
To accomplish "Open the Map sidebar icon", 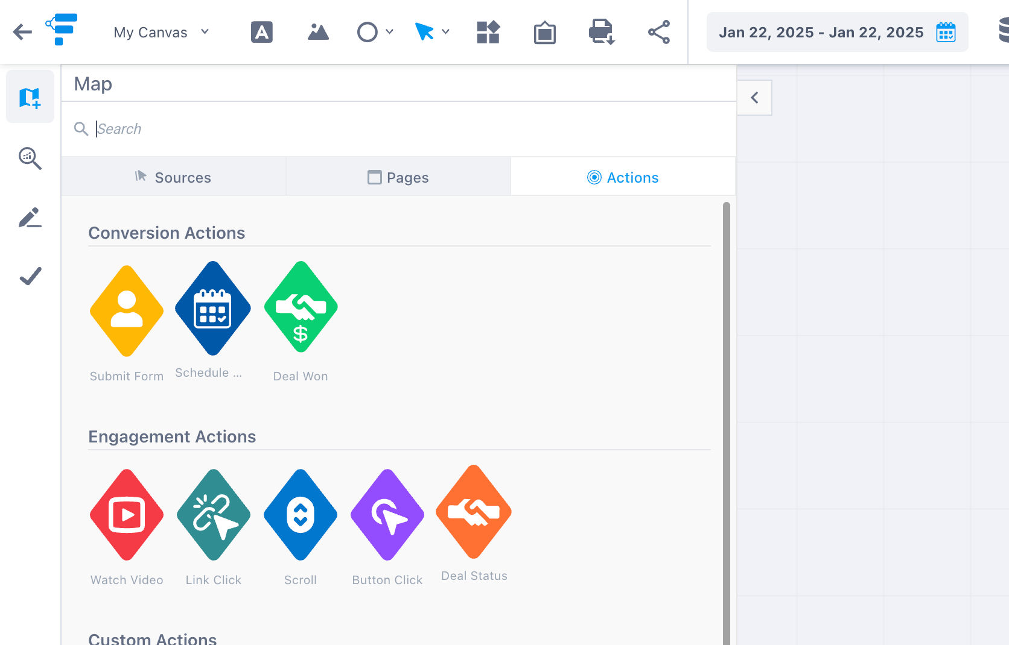I will coord(30,97).
